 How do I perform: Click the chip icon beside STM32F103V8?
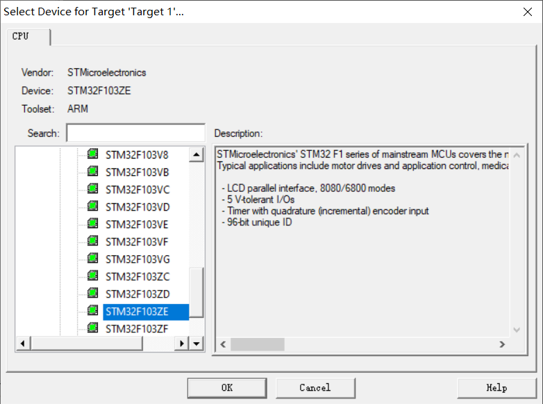[x=92, y=154]
